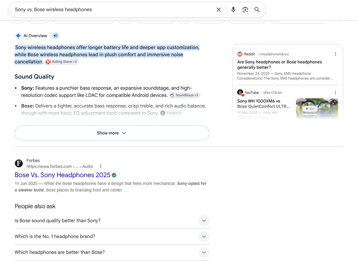This screenshot has height=262, width=357.
Task: Expand "Which headphones are better than Bose?"
Action: 112,252
